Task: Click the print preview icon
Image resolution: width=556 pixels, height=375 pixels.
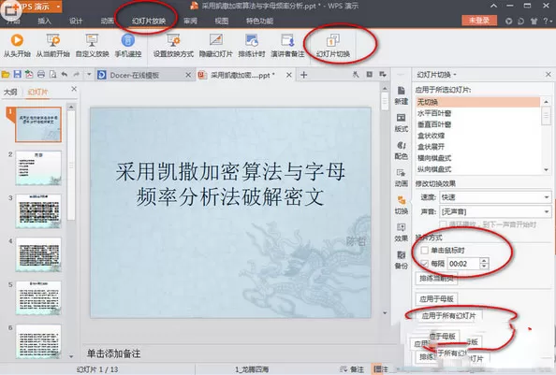Action: coord(52,75)
